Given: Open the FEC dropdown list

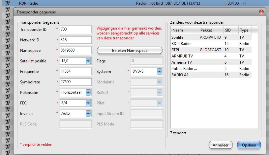Looking at the screenshot, I should point(88,103).
